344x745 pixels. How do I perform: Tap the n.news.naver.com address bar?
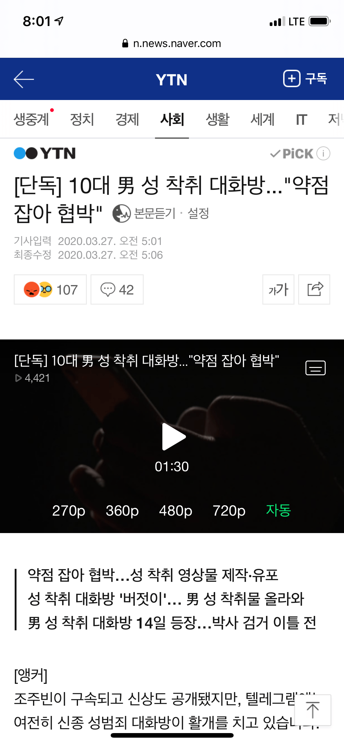[x=172, y=43]
